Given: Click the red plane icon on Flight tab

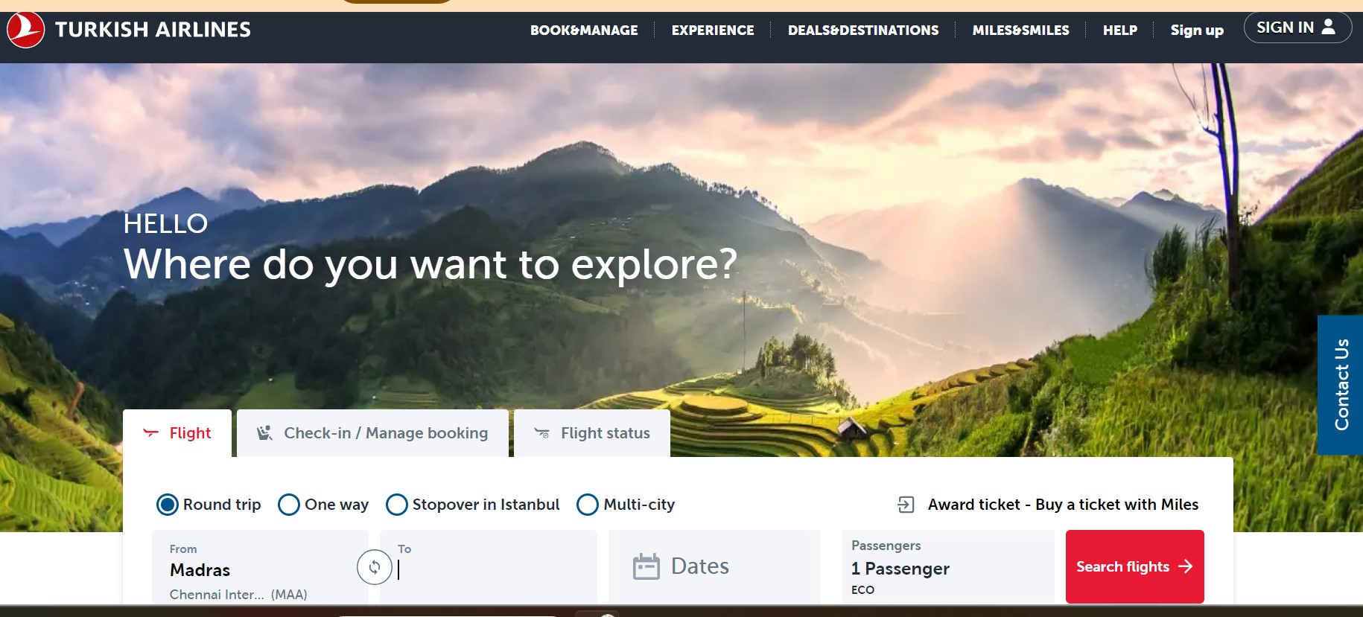Looking at the screenshot, I should pos(151,432).
